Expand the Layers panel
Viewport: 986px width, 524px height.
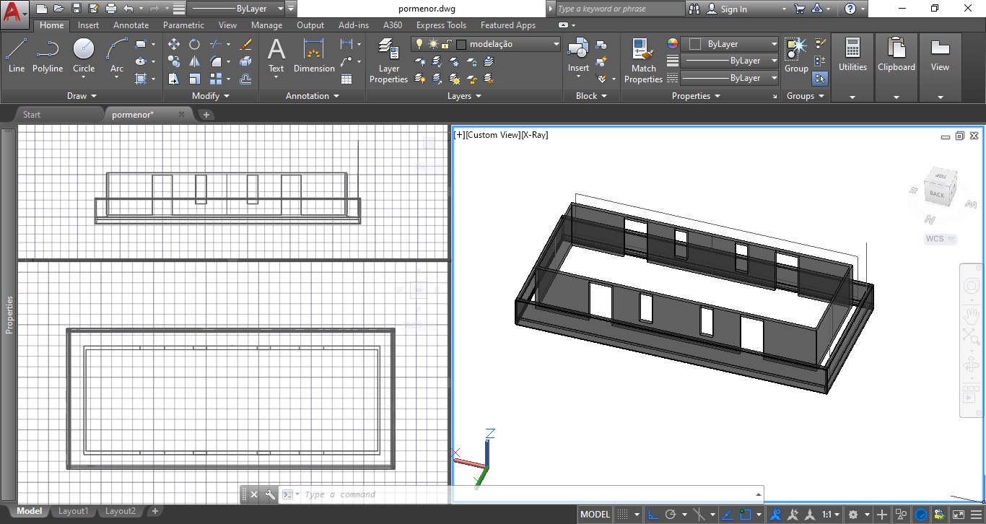[x=464, y=95]
